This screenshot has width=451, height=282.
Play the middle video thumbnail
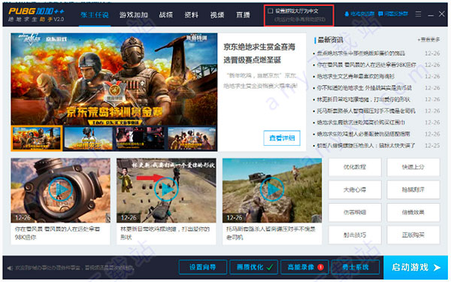tap(166, 190)
